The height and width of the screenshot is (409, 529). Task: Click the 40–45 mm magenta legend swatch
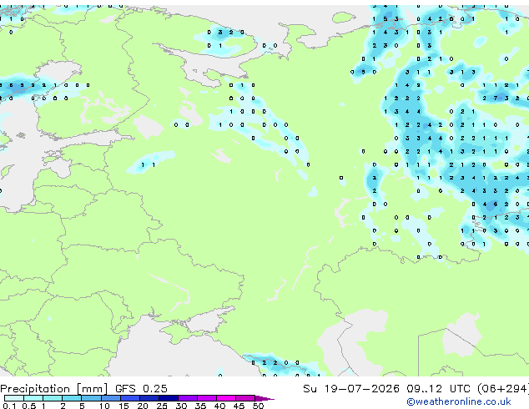(x=226, y=398)
